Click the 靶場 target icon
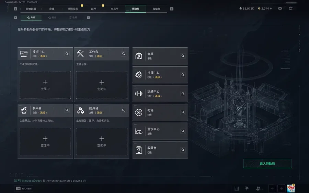The height and width of the screenshot is (193, 309). click(x=139, y=112)
